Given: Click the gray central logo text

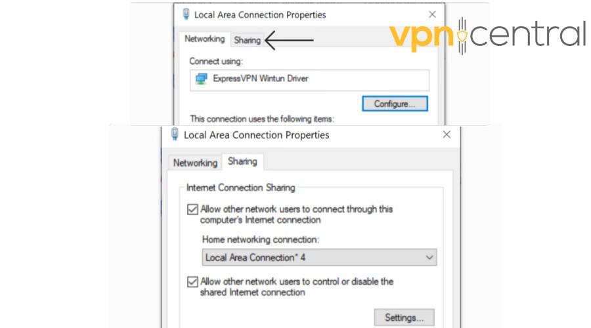Looking at the screenshot, I should (x=528, y=35).
